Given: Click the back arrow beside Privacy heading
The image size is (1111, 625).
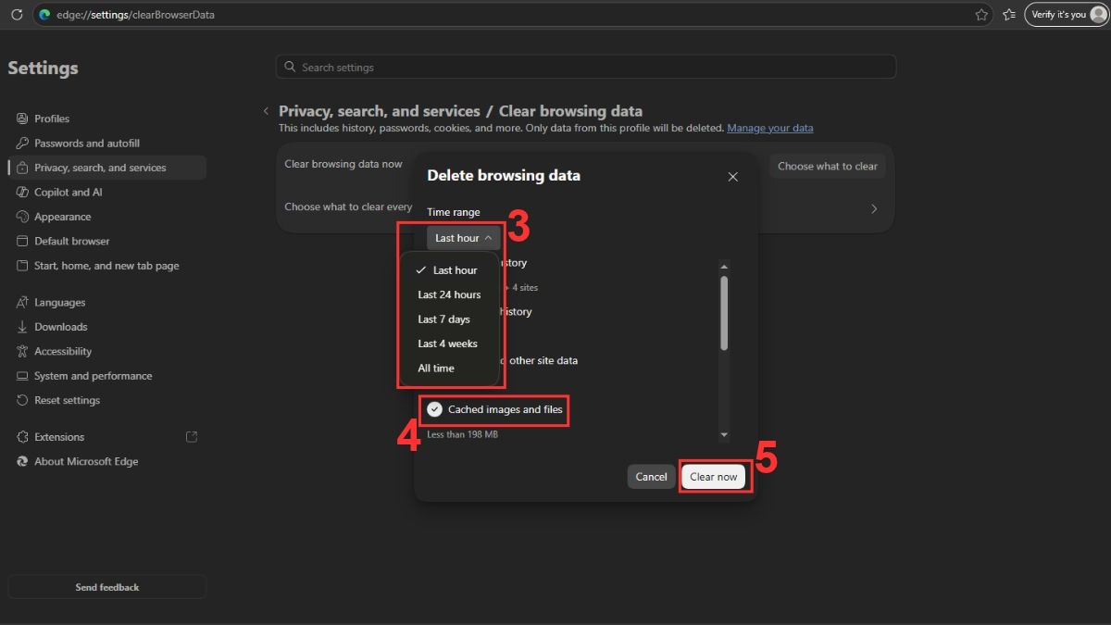Looking at the screenshot, I should tap(266, 111).
